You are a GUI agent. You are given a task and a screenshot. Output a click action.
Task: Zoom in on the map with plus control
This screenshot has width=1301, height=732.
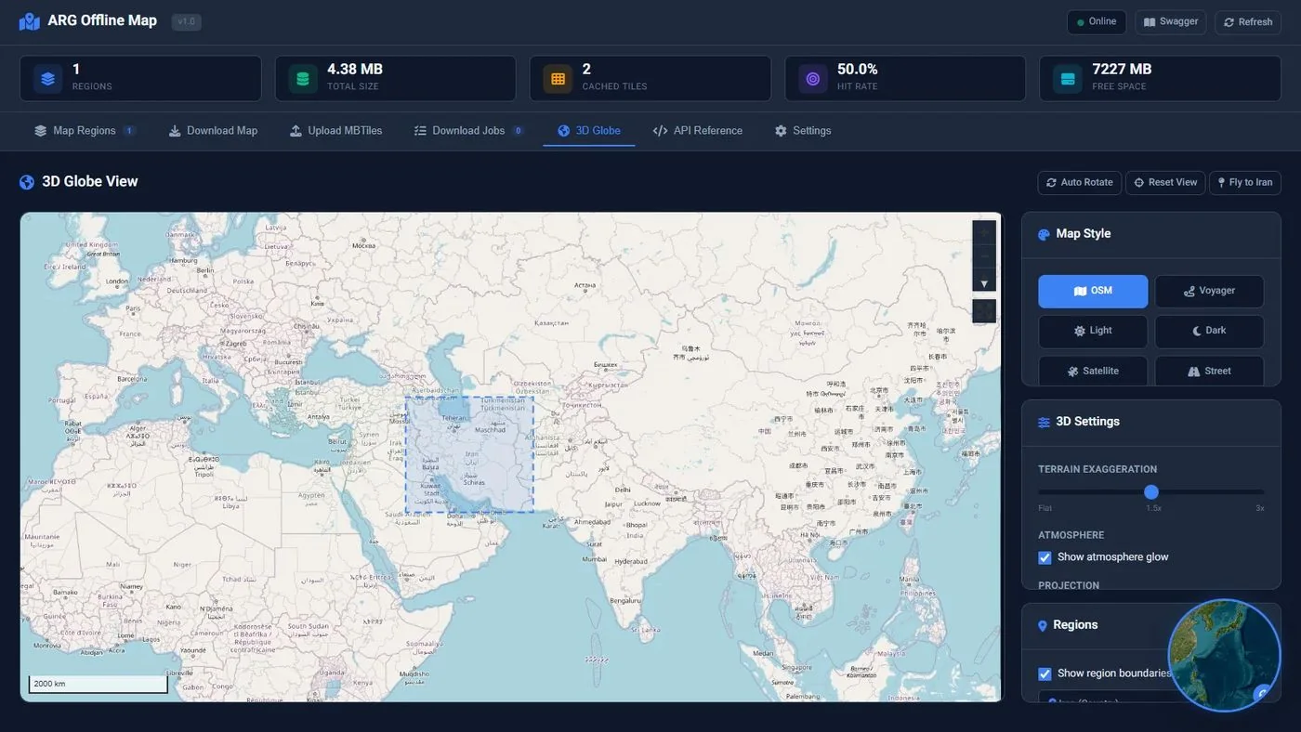(x=984, y=232)
